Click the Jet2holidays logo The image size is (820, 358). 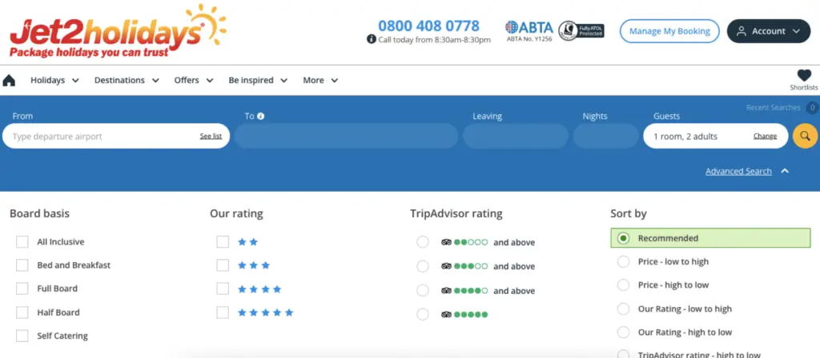[119, 31]
